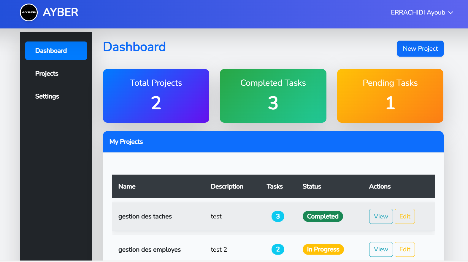Edit the gestion des taches project
This screenshot has height=262, width=468.
(404, 216)
